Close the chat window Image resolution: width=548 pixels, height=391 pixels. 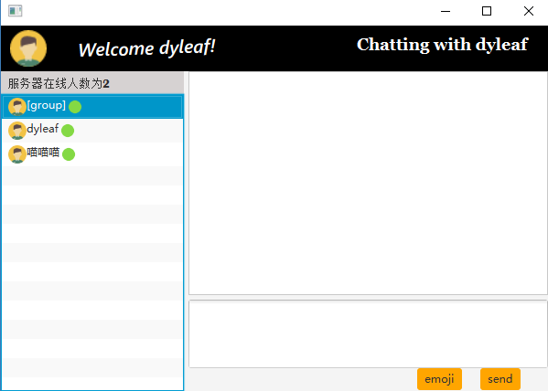point(529,11)
